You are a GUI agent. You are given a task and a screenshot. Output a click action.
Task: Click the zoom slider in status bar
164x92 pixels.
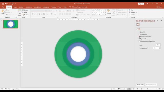tap(151, 89)
